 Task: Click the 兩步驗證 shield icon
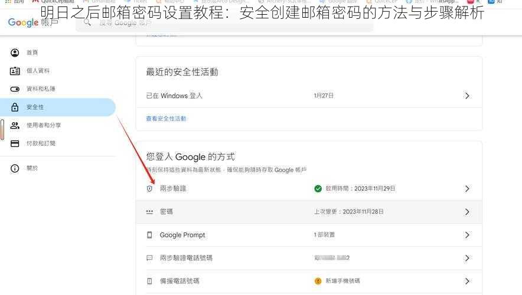[x=149, y=189]
